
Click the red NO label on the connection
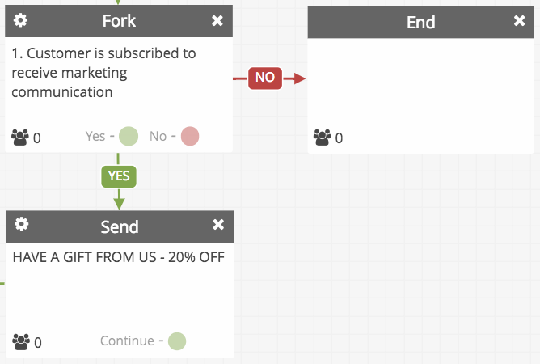tap(265, 78)
